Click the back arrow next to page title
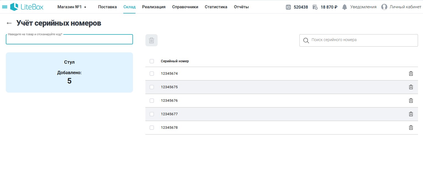The width and height of the screenshot is (423, 188). pos(9,23)
